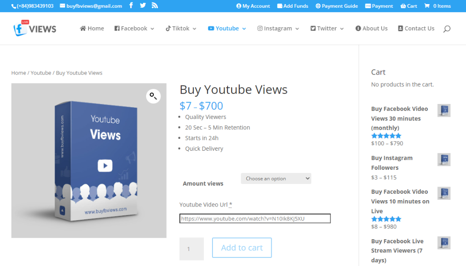Expand the Twitter menu
The height and width of the screenshot is (266, 466).
(x=327, y=29)
